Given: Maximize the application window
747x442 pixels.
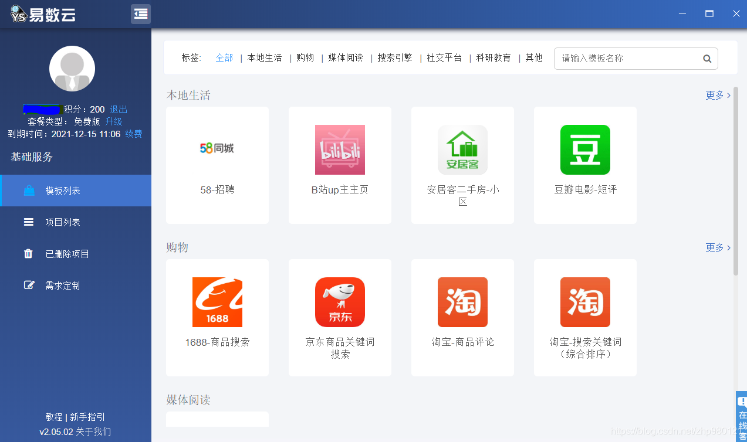Looking at the screenshot, I should [x=709, y=14].
